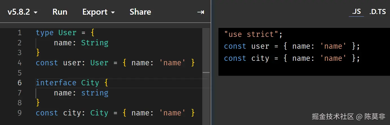Collapse the sidebar with the arrow icon
Screen dimensions: 390x125
[200, 12]
